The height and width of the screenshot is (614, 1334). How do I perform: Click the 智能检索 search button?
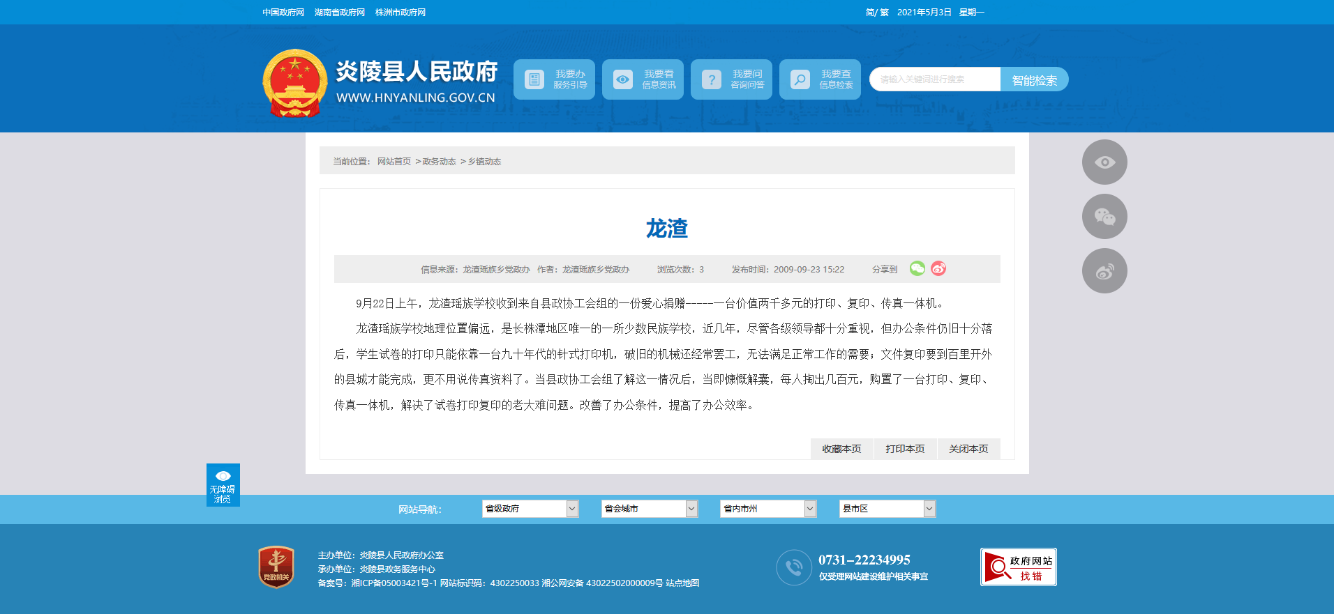(x=1034, y=80)
